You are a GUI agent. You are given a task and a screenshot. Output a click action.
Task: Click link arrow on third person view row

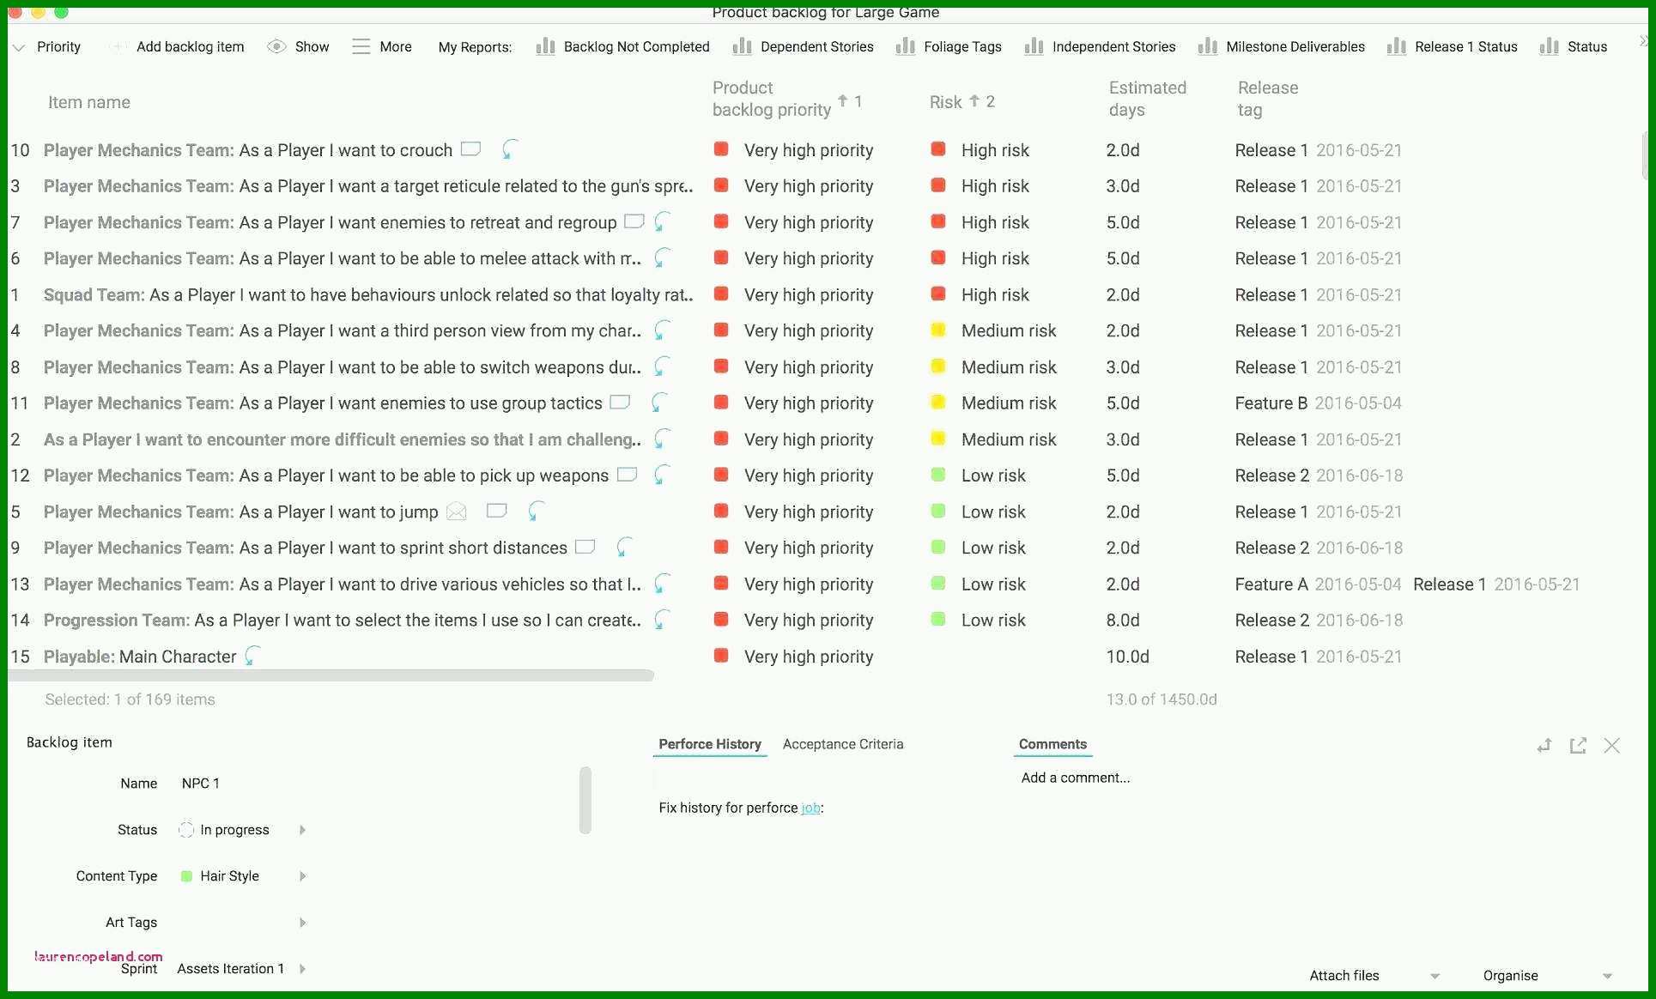click(x=662, y=330)
